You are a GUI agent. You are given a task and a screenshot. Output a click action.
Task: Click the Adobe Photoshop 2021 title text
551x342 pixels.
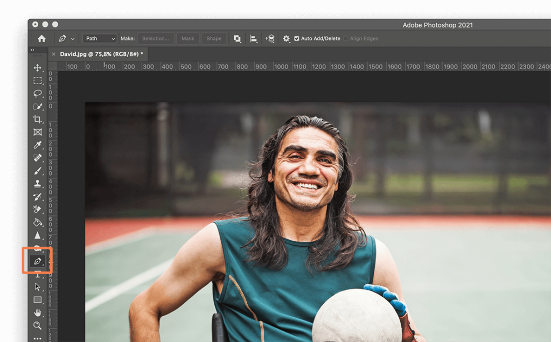point(437,25)
